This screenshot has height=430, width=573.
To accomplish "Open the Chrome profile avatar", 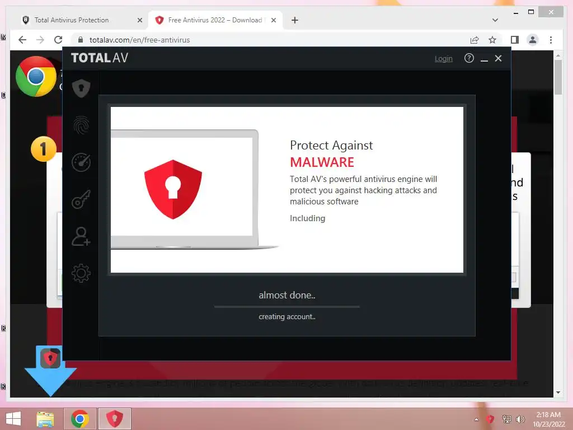I will (533, 40).
